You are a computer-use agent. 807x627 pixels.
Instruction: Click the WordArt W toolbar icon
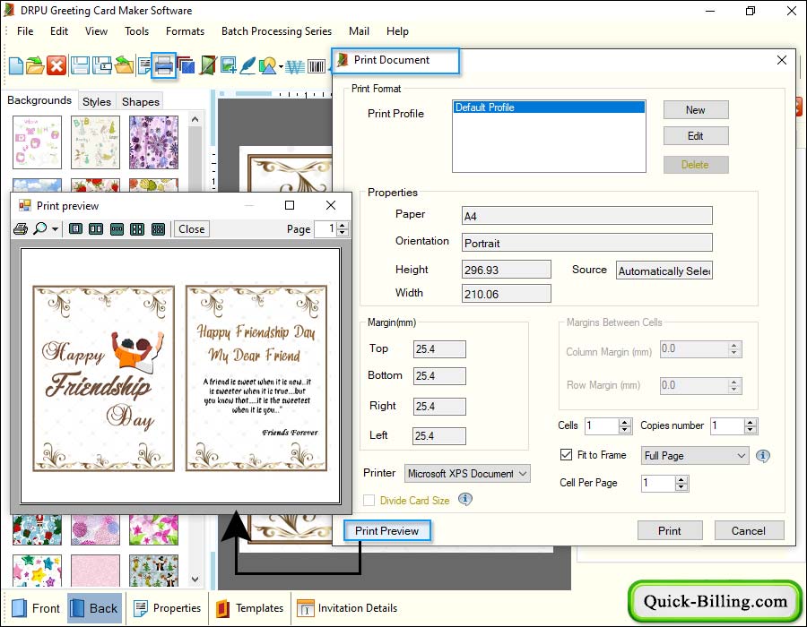[295, 66]
